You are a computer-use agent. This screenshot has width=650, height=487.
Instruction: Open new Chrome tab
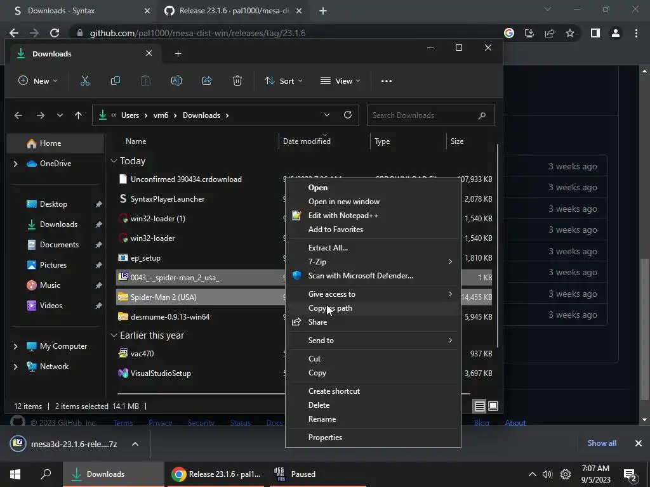(x=323, y=11)
